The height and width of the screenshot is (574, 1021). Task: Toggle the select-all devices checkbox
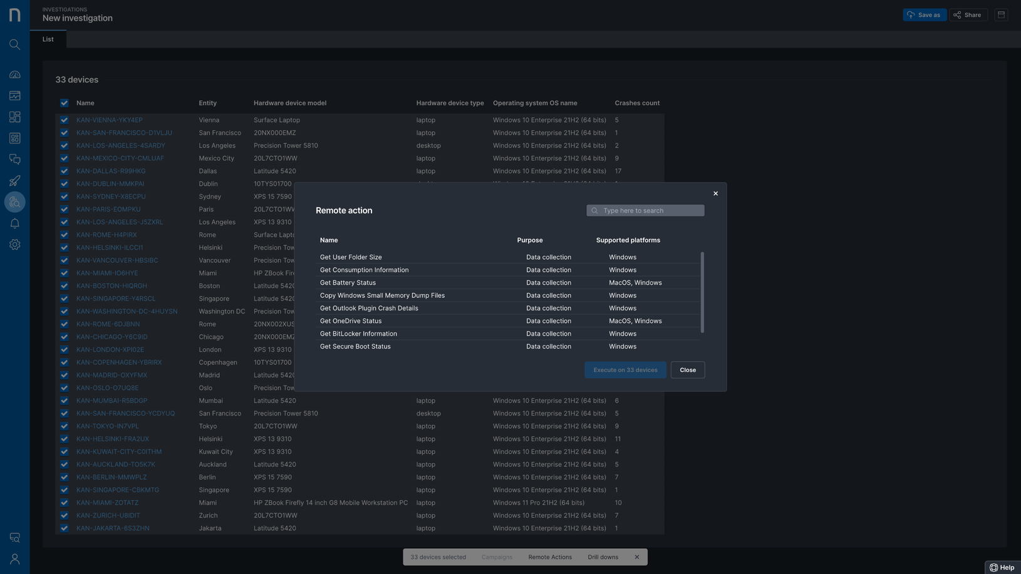point(65,103)
